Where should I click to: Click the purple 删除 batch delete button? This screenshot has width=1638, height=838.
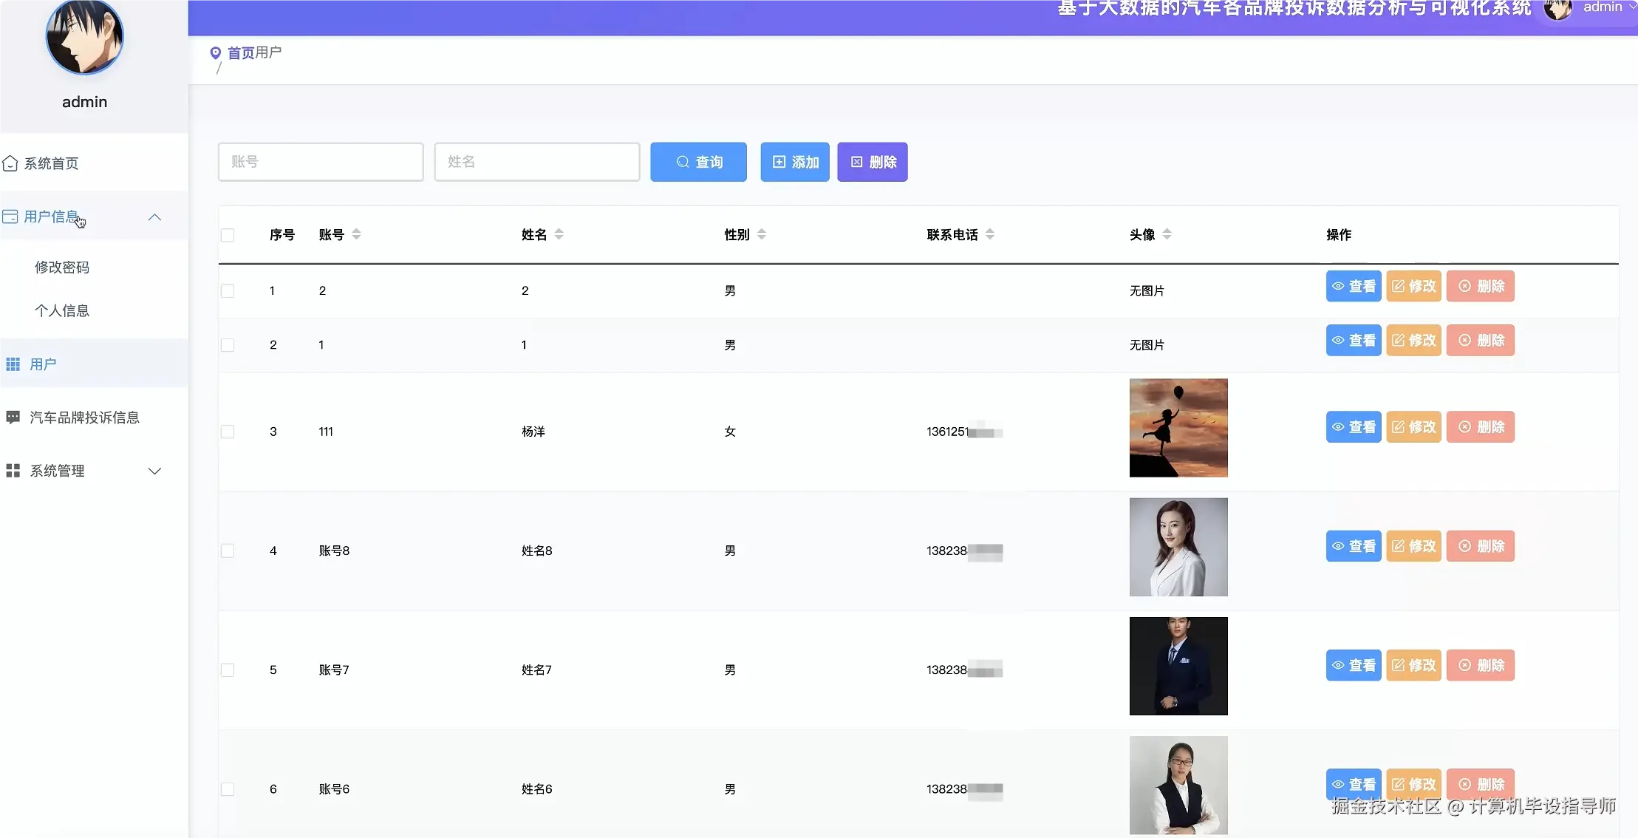873,162
